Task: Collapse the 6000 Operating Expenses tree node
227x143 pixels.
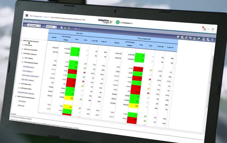Action: [x=22, y=40]
